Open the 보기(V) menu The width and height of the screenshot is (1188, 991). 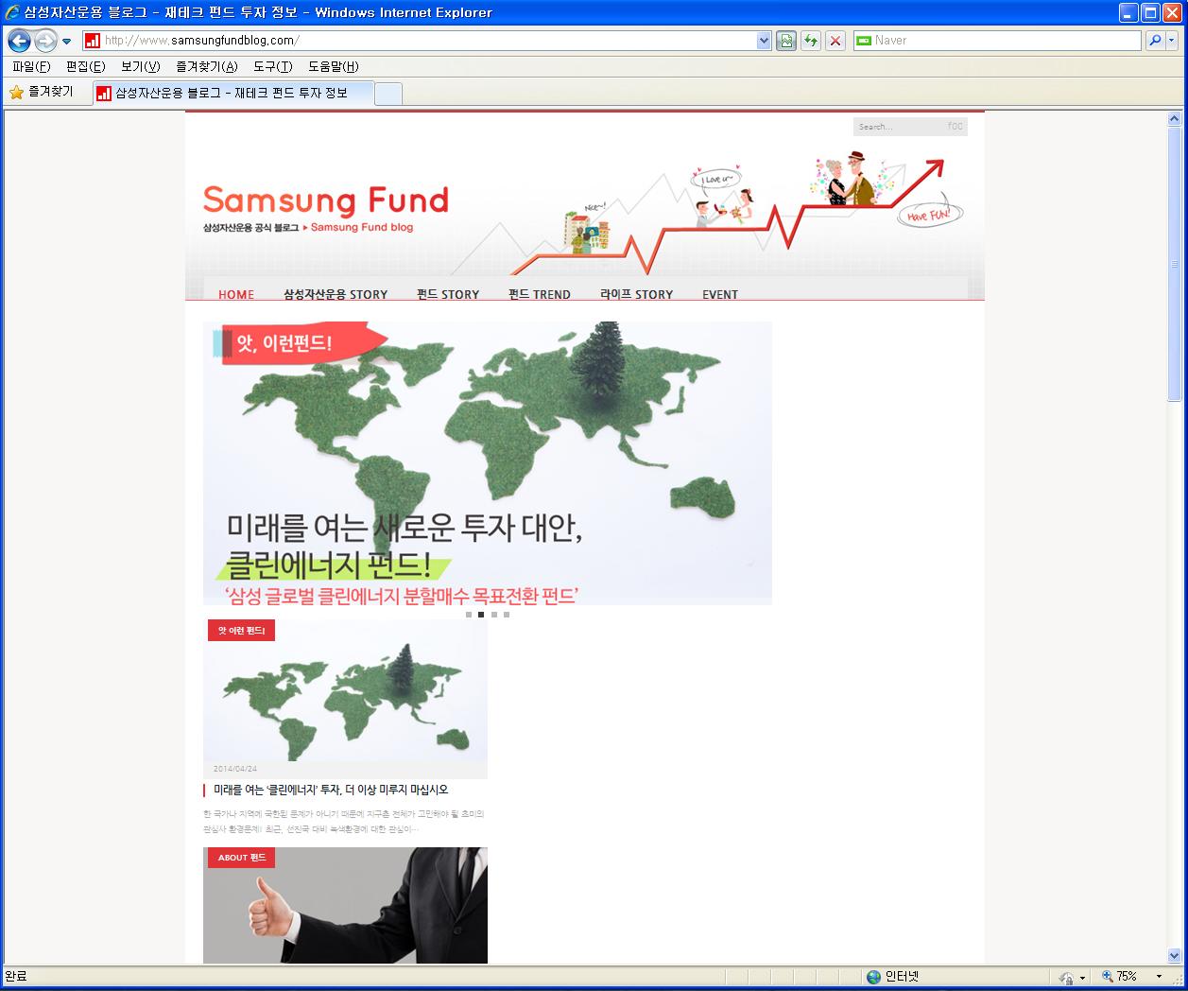click(x=141, y=66)
